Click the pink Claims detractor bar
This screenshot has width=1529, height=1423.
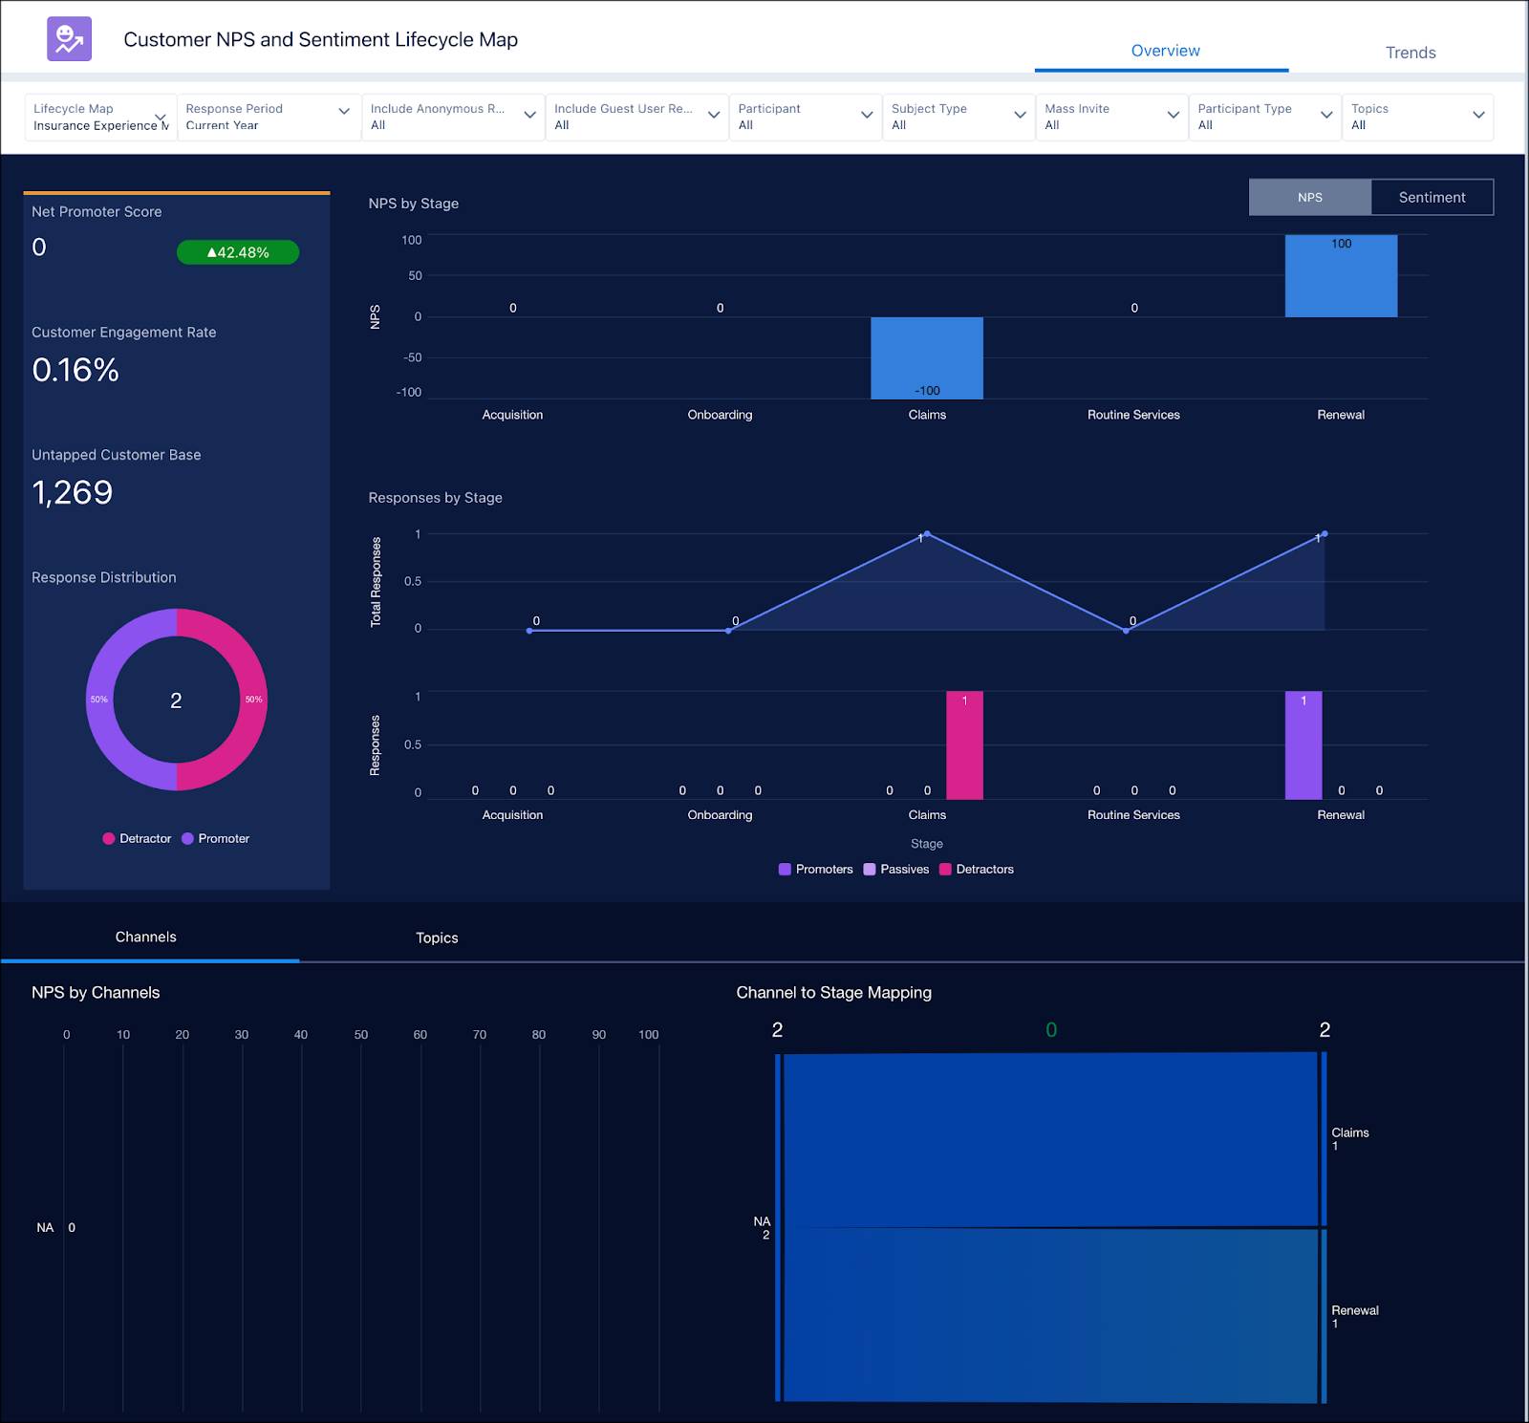click(x=964, y=745)
